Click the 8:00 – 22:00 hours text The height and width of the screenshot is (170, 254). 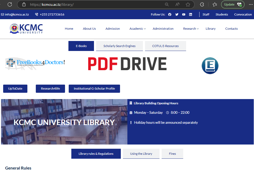click(x=180, y=112)
